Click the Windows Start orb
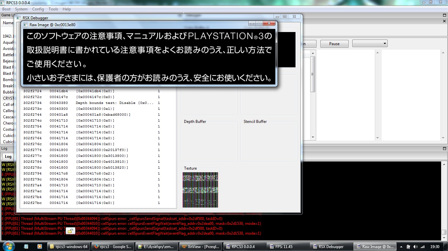 (8, 246)
